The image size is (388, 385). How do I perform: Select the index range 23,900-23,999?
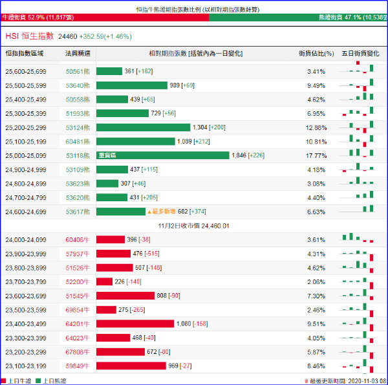coord(26,254)
